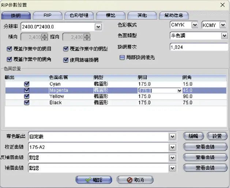Uncheck output for the Black plate
Viewport: 230px width, 188px height.
[x=26, y=103]
